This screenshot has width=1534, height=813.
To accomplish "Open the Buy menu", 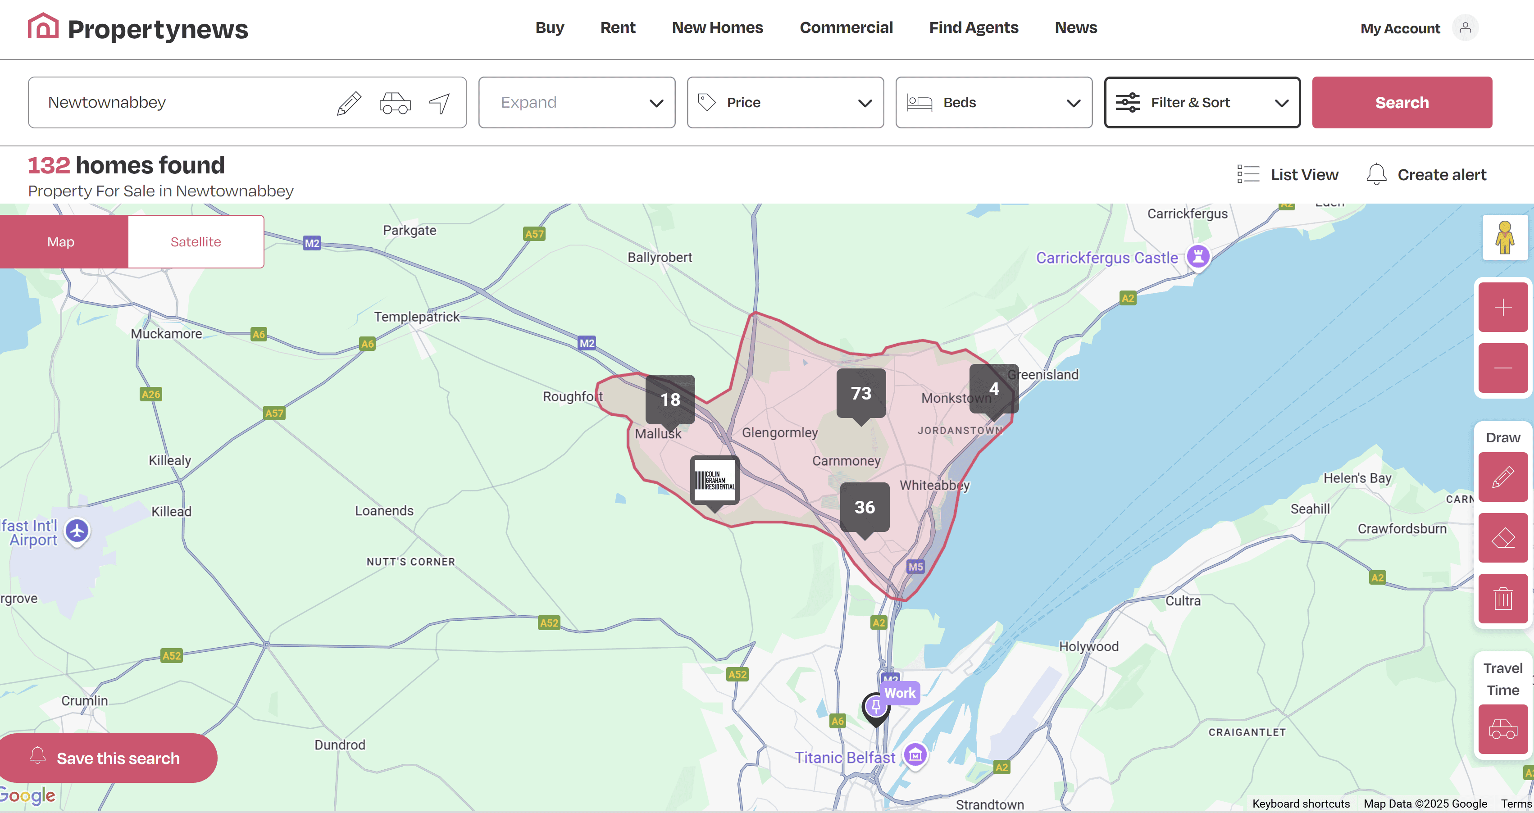I will 549,27.
